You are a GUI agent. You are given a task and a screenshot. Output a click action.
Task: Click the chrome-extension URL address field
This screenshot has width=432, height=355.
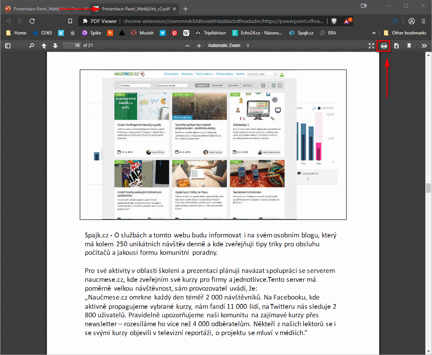[x=224, y=21]
